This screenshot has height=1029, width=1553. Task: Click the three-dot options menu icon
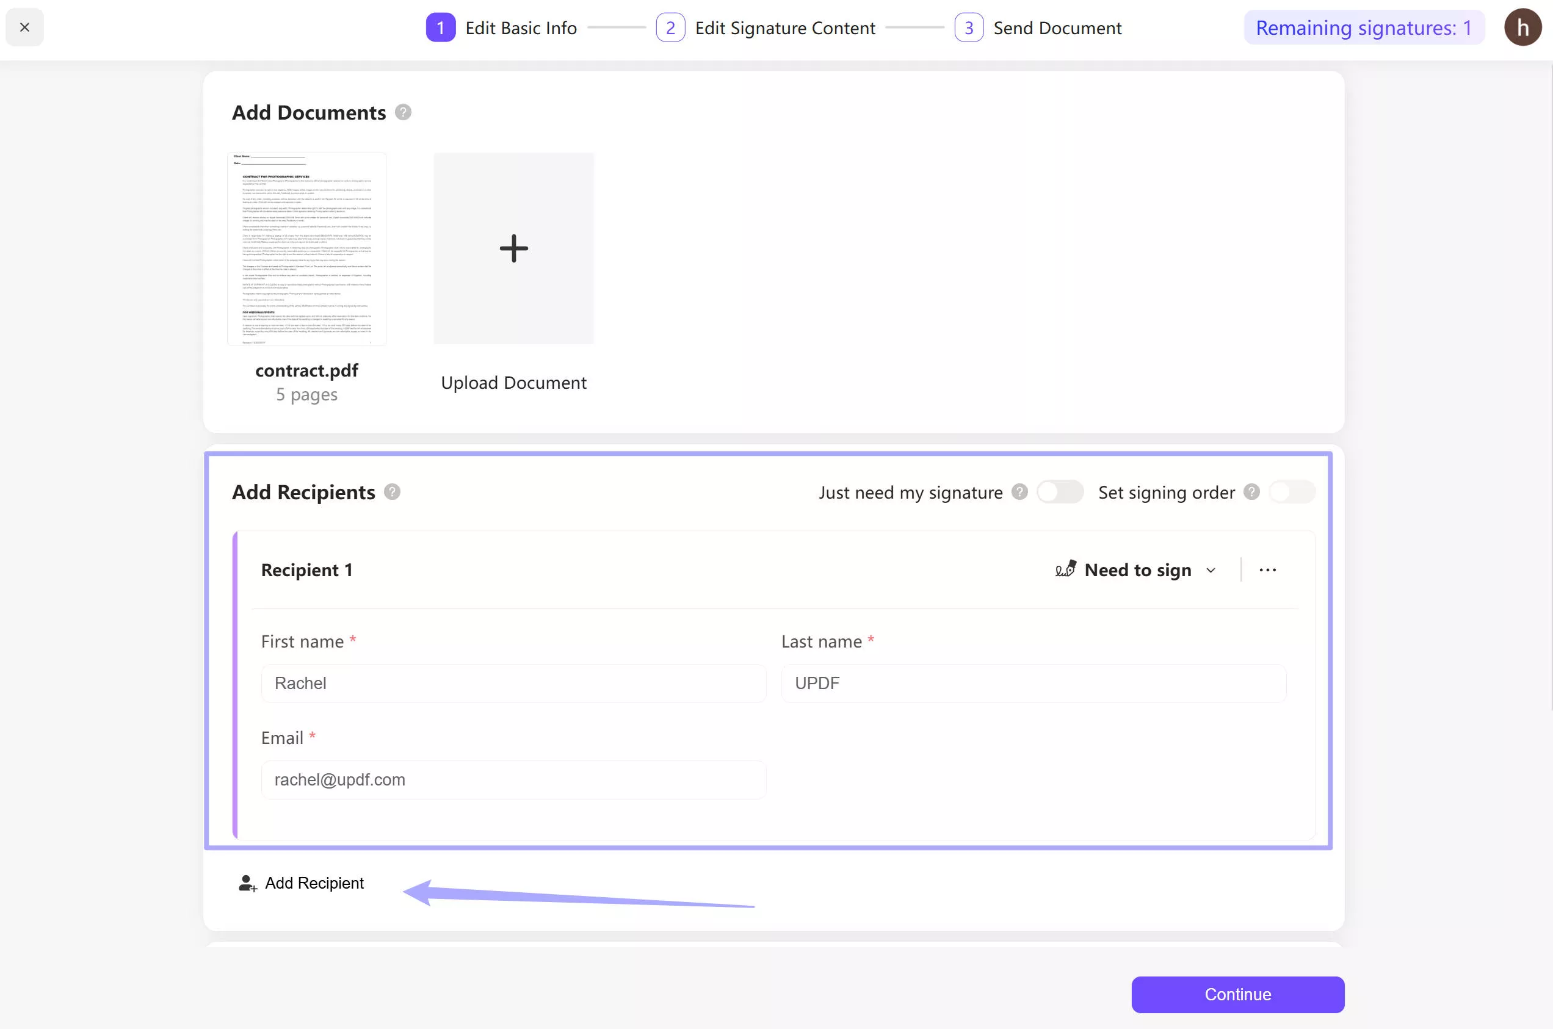coord(1267,568)
